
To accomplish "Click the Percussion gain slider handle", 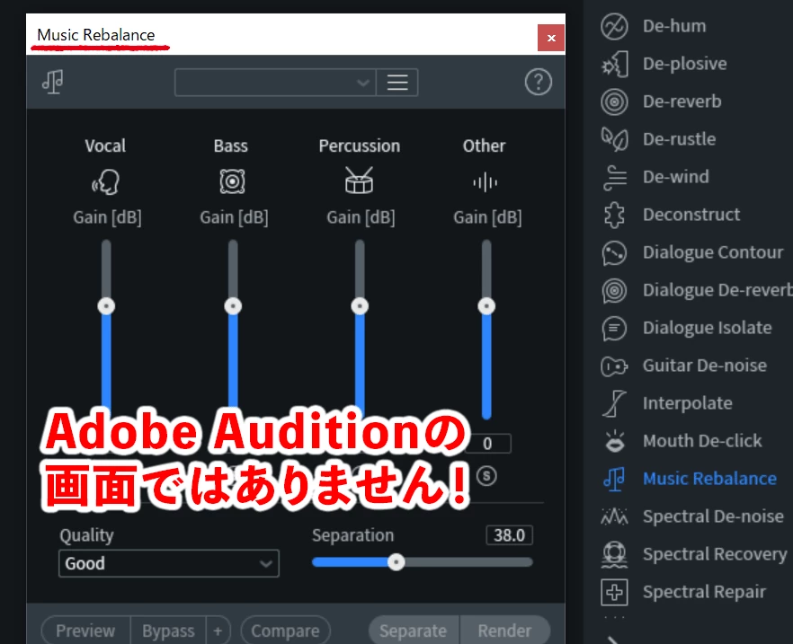I will [x=360, y=306].
